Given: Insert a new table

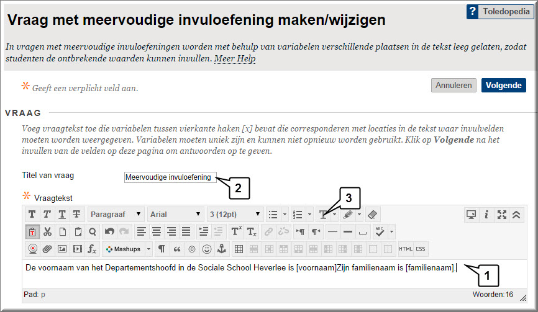Looking at the screenshot, I should click(239, 249).
